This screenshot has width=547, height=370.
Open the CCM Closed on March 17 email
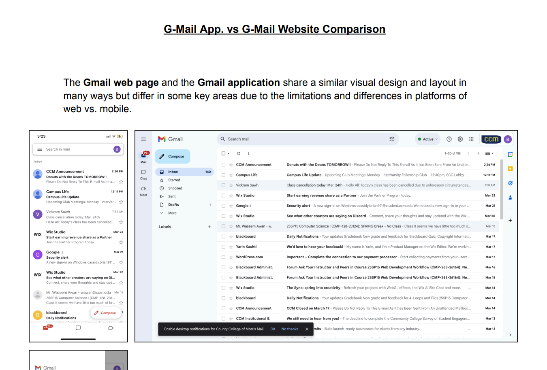tap(359, 308)
